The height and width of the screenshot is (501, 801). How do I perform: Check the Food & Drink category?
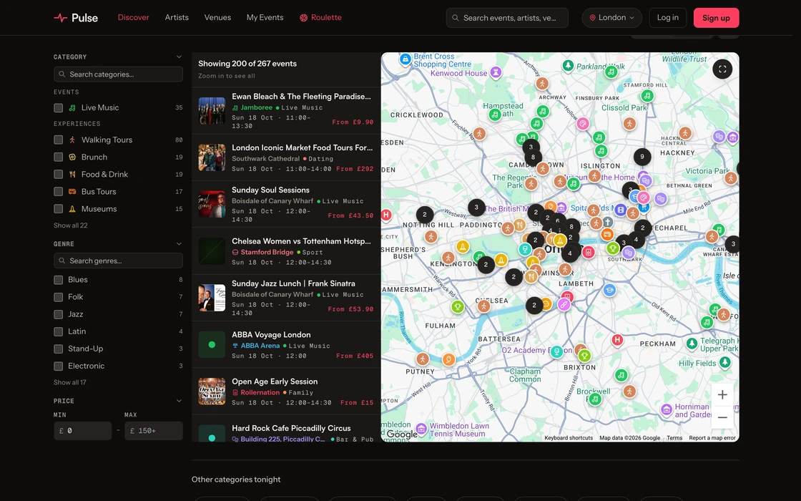pyautogui.click(x=58, y=175)
